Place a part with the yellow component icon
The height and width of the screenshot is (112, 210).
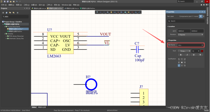[x=111, y=12]
